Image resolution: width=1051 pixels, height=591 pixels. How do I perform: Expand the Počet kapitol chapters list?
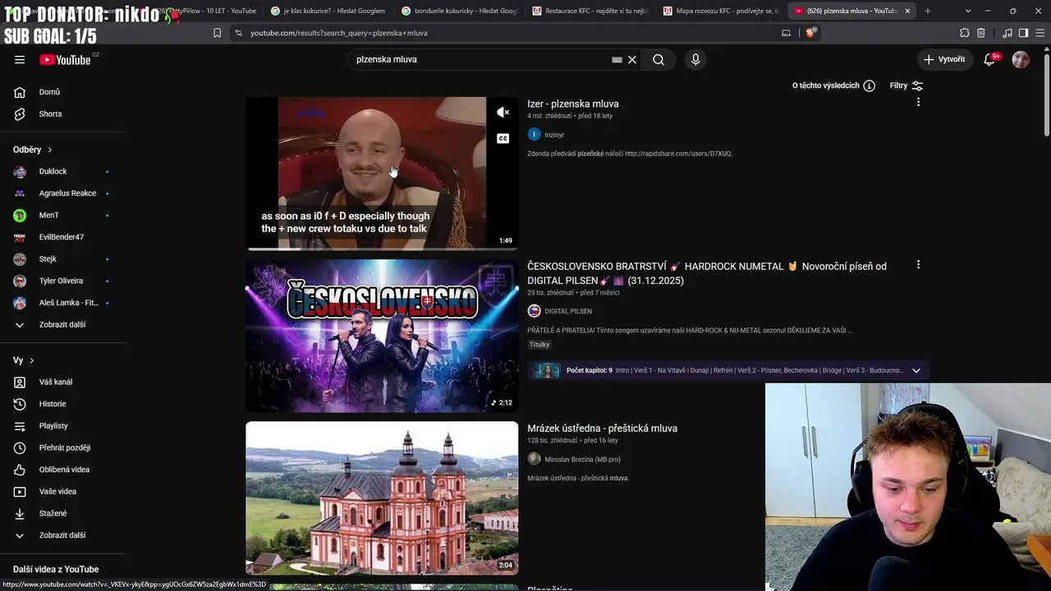point(916,370)
